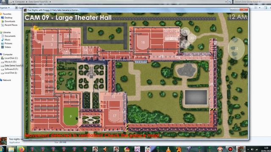Select camera 2 on the palace map
The width and height of the screenshot is (271, 152).
pos(39,42)
